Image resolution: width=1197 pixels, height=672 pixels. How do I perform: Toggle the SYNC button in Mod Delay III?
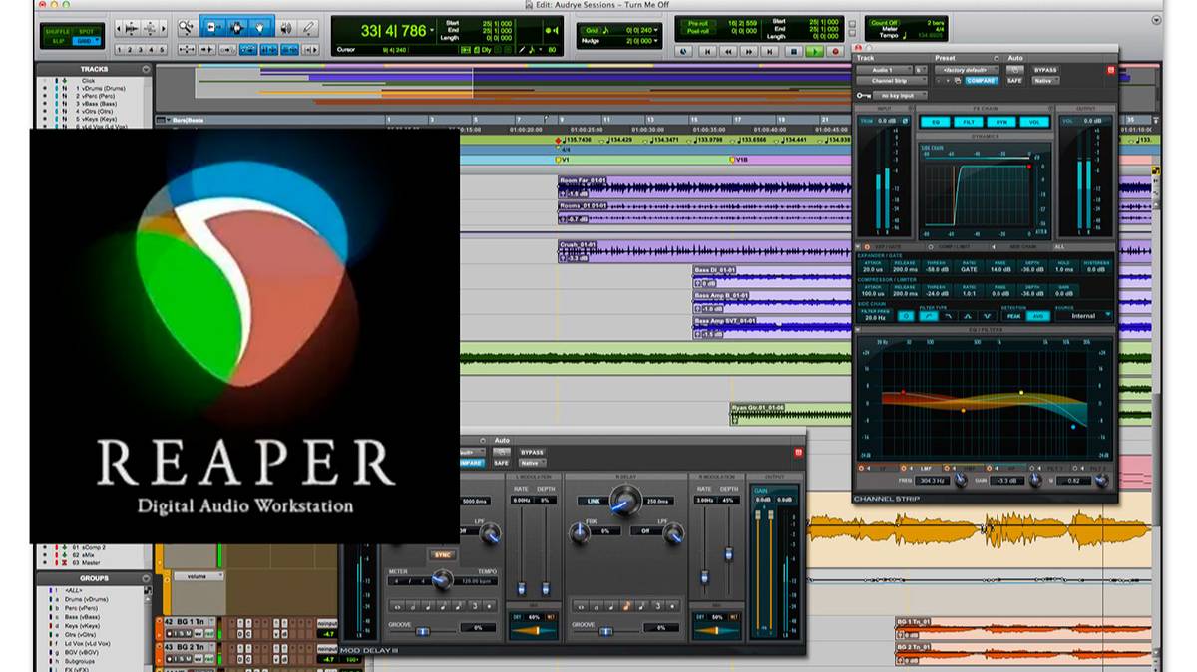tap(442, 555)
